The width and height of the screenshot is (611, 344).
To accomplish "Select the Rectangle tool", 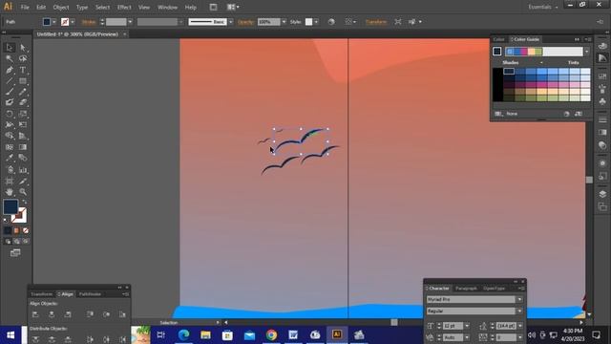I will tap(23, 81).
